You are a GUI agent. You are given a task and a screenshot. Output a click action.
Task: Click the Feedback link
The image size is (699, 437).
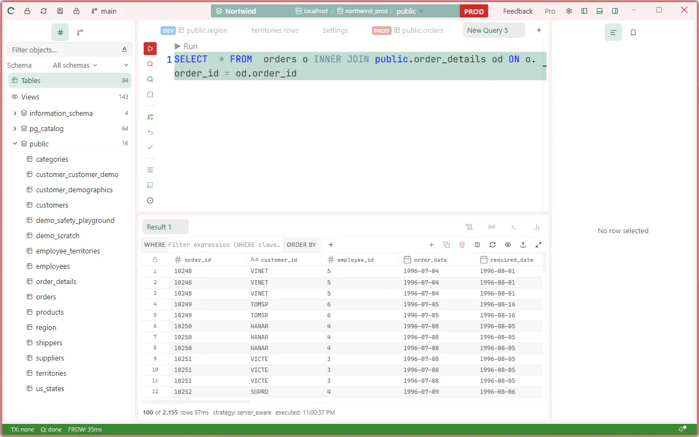click(518, 11)
